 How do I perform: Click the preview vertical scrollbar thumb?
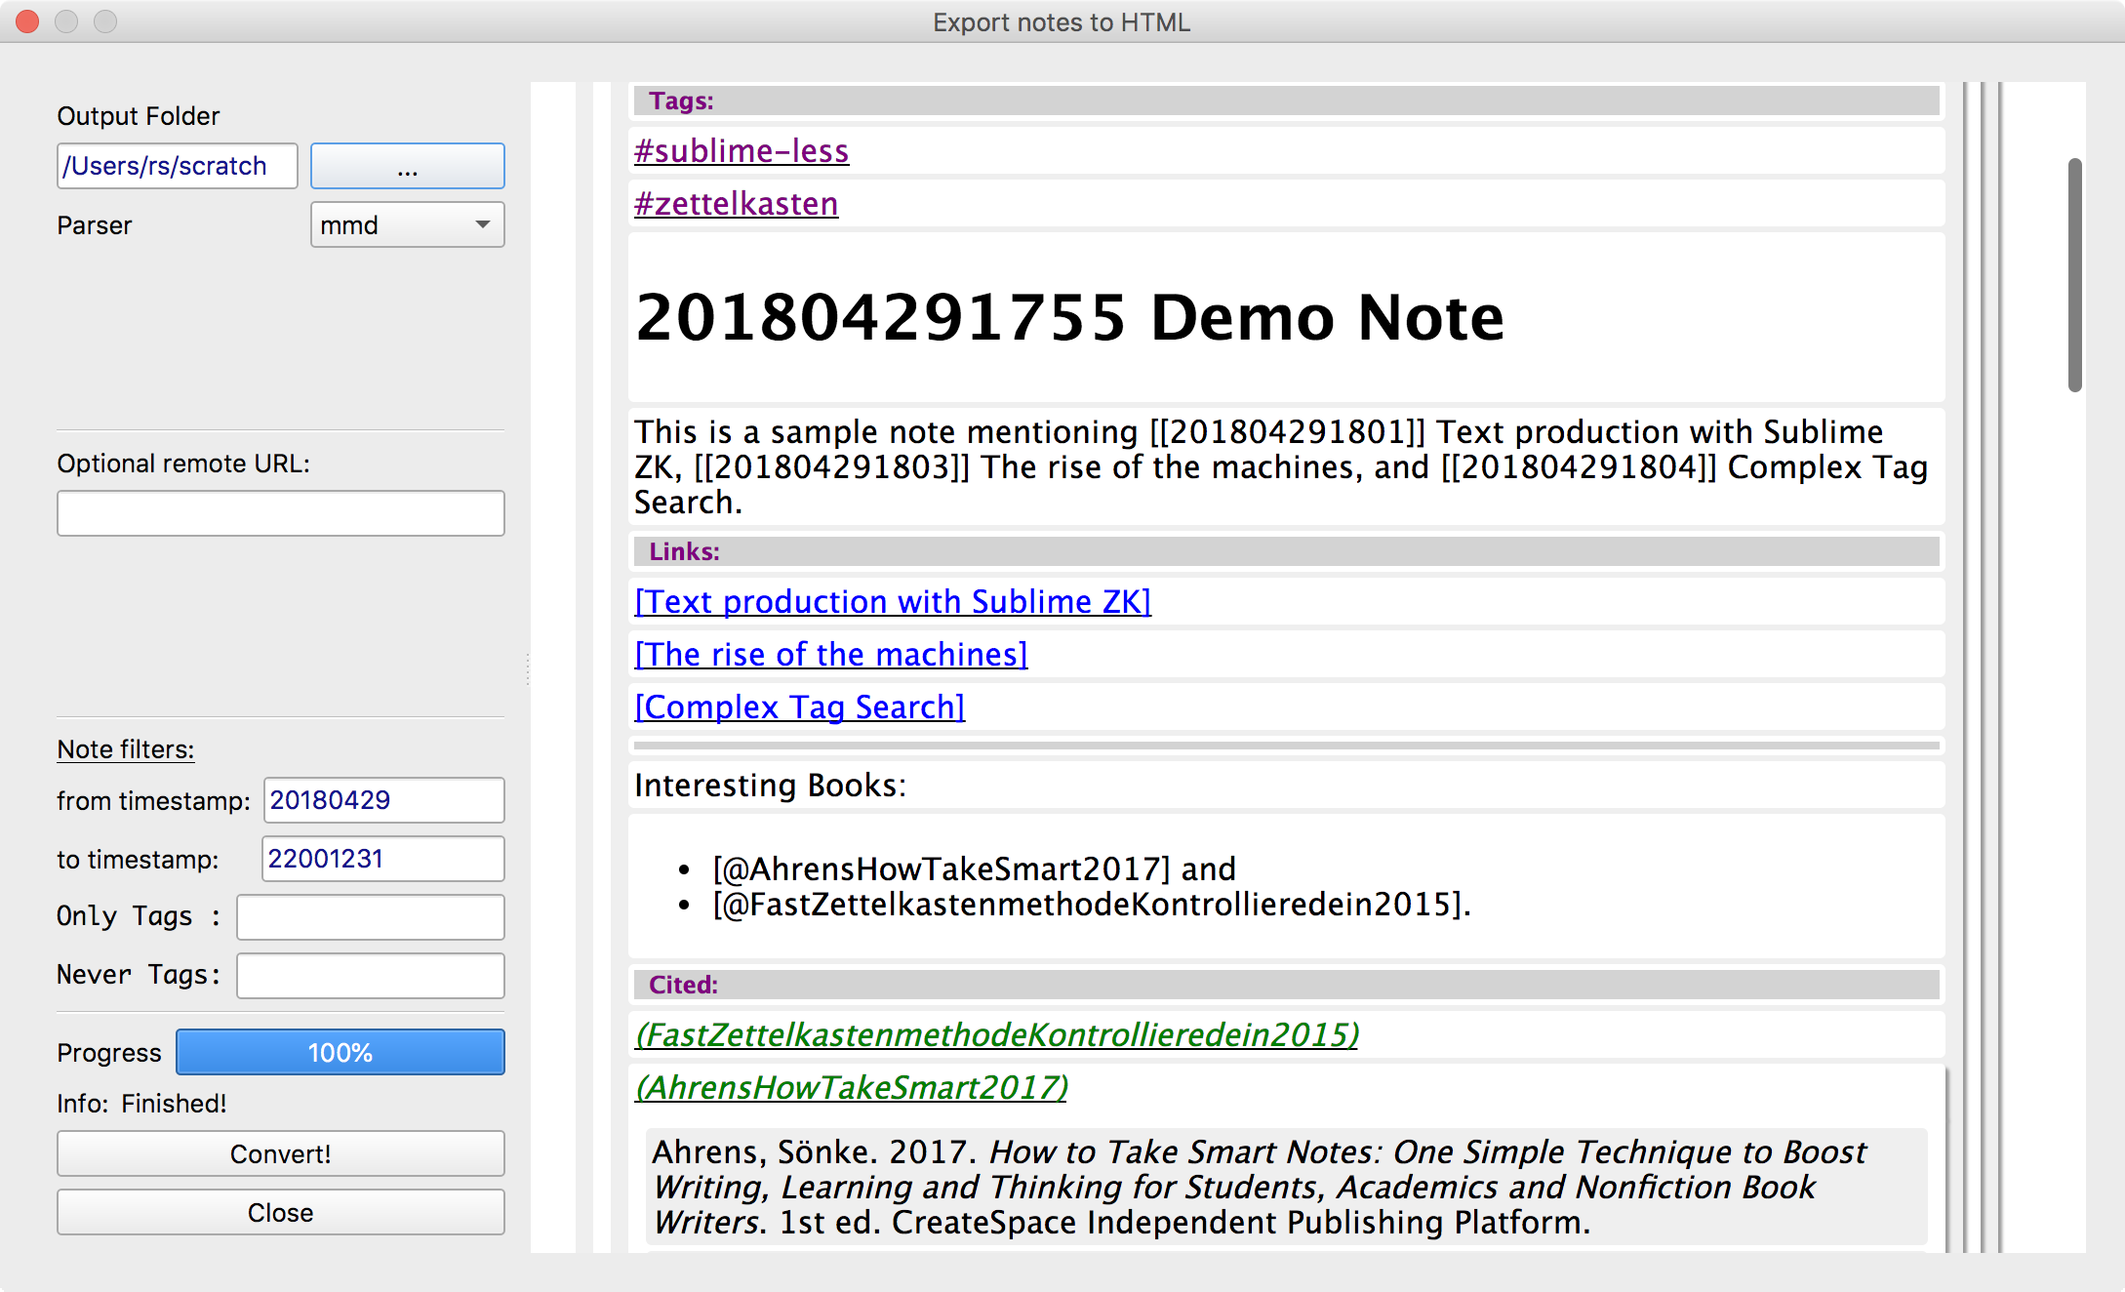[x=2074, y=275]
